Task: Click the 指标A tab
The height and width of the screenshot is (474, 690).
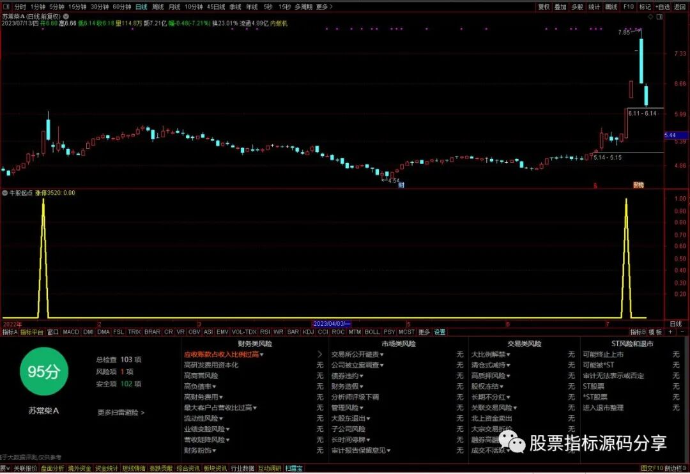Action: click(10, 332)
